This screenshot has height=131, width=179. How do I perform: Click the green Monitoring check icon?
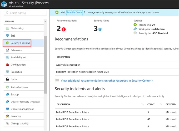coord(135,25)
